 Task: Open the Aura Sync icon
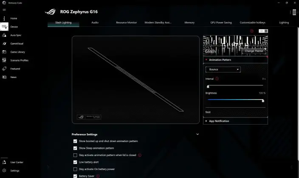pos(4,35)
